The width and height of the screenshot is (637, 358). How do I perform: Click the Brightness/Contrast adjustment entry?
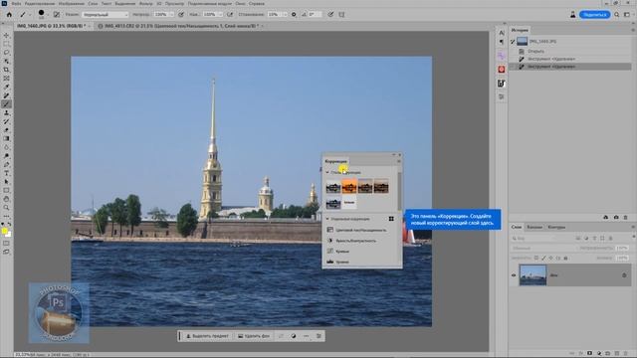click(357, 241)
